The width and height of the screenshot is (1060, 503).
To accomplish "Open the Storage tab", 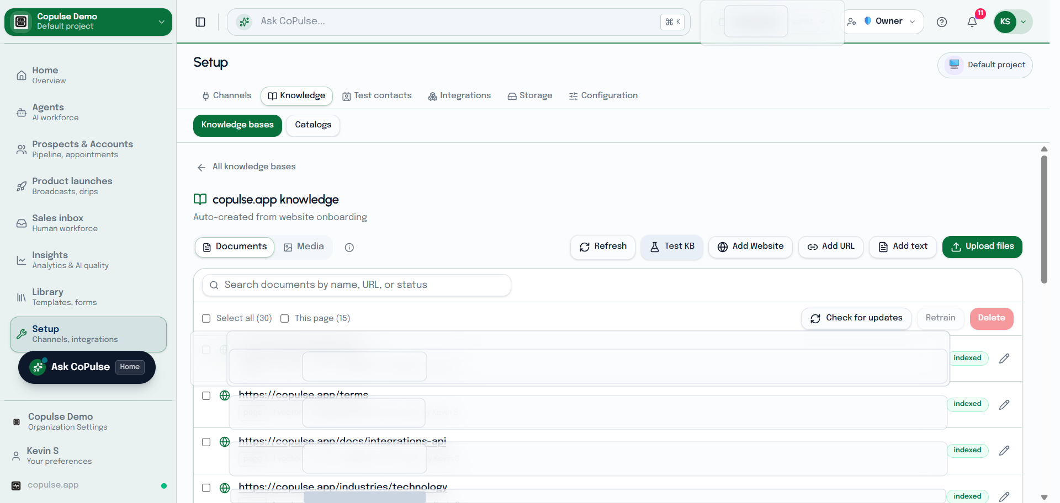I will click(x=530, y=95).
